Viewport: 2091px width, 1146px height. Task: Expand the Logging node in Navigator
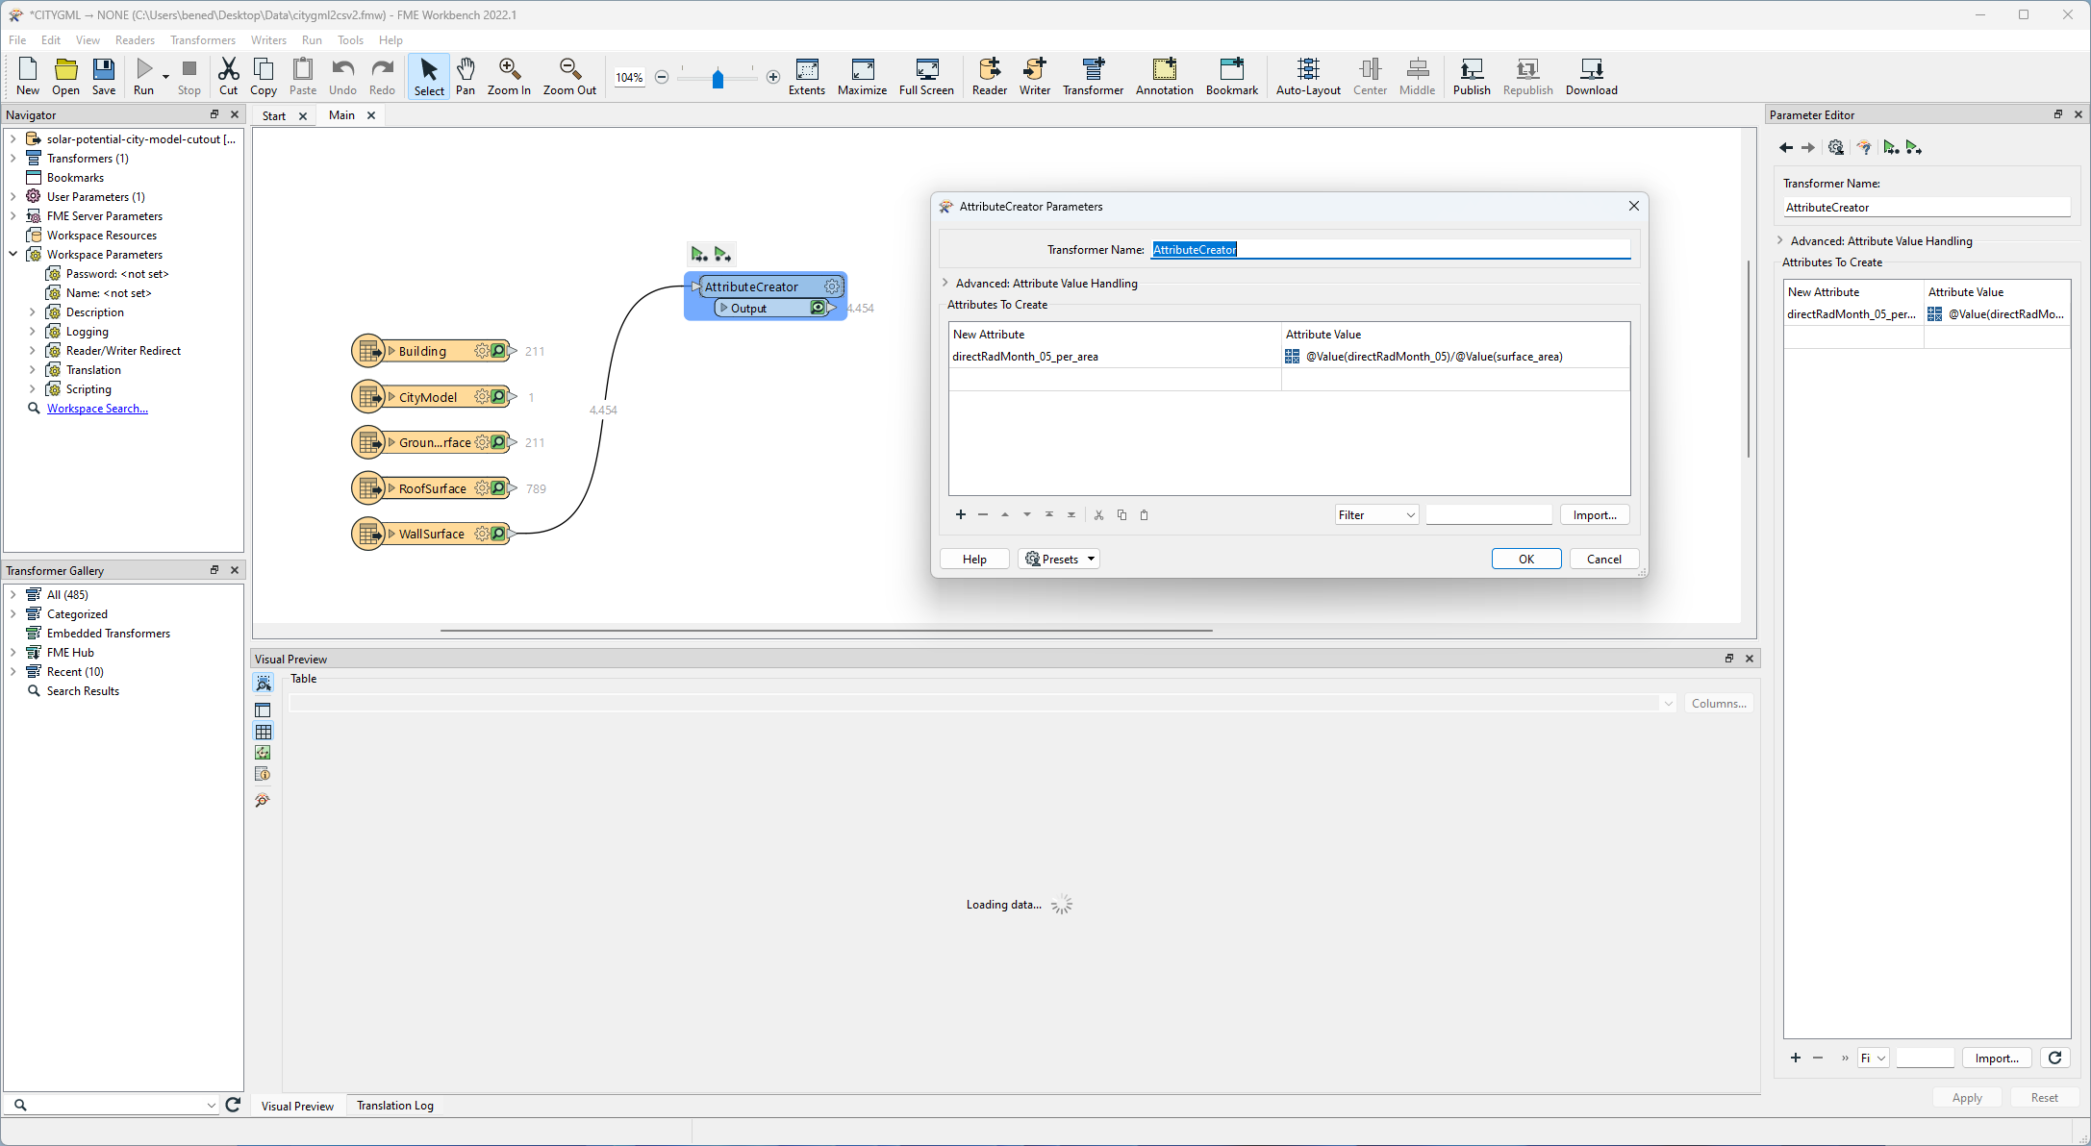click(33, 332)
